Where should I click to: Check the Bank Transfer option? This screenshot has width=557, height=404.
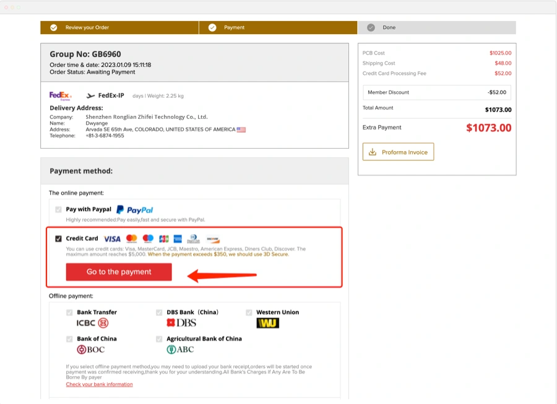click(70, 312)
